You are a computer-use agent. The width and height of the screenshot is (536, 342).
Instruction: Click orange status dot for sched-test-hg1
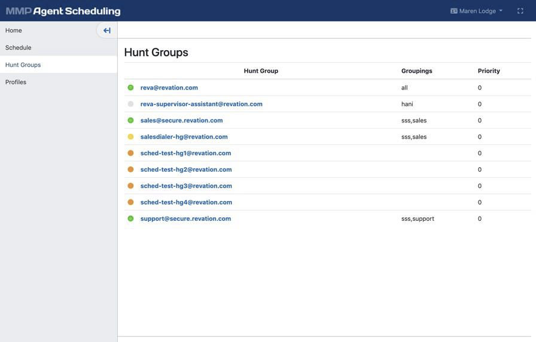[x=130, y=153]
